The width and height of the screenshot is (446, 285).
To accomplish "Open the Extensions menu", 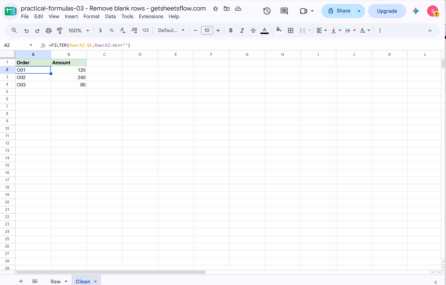I will coord(151,16).
